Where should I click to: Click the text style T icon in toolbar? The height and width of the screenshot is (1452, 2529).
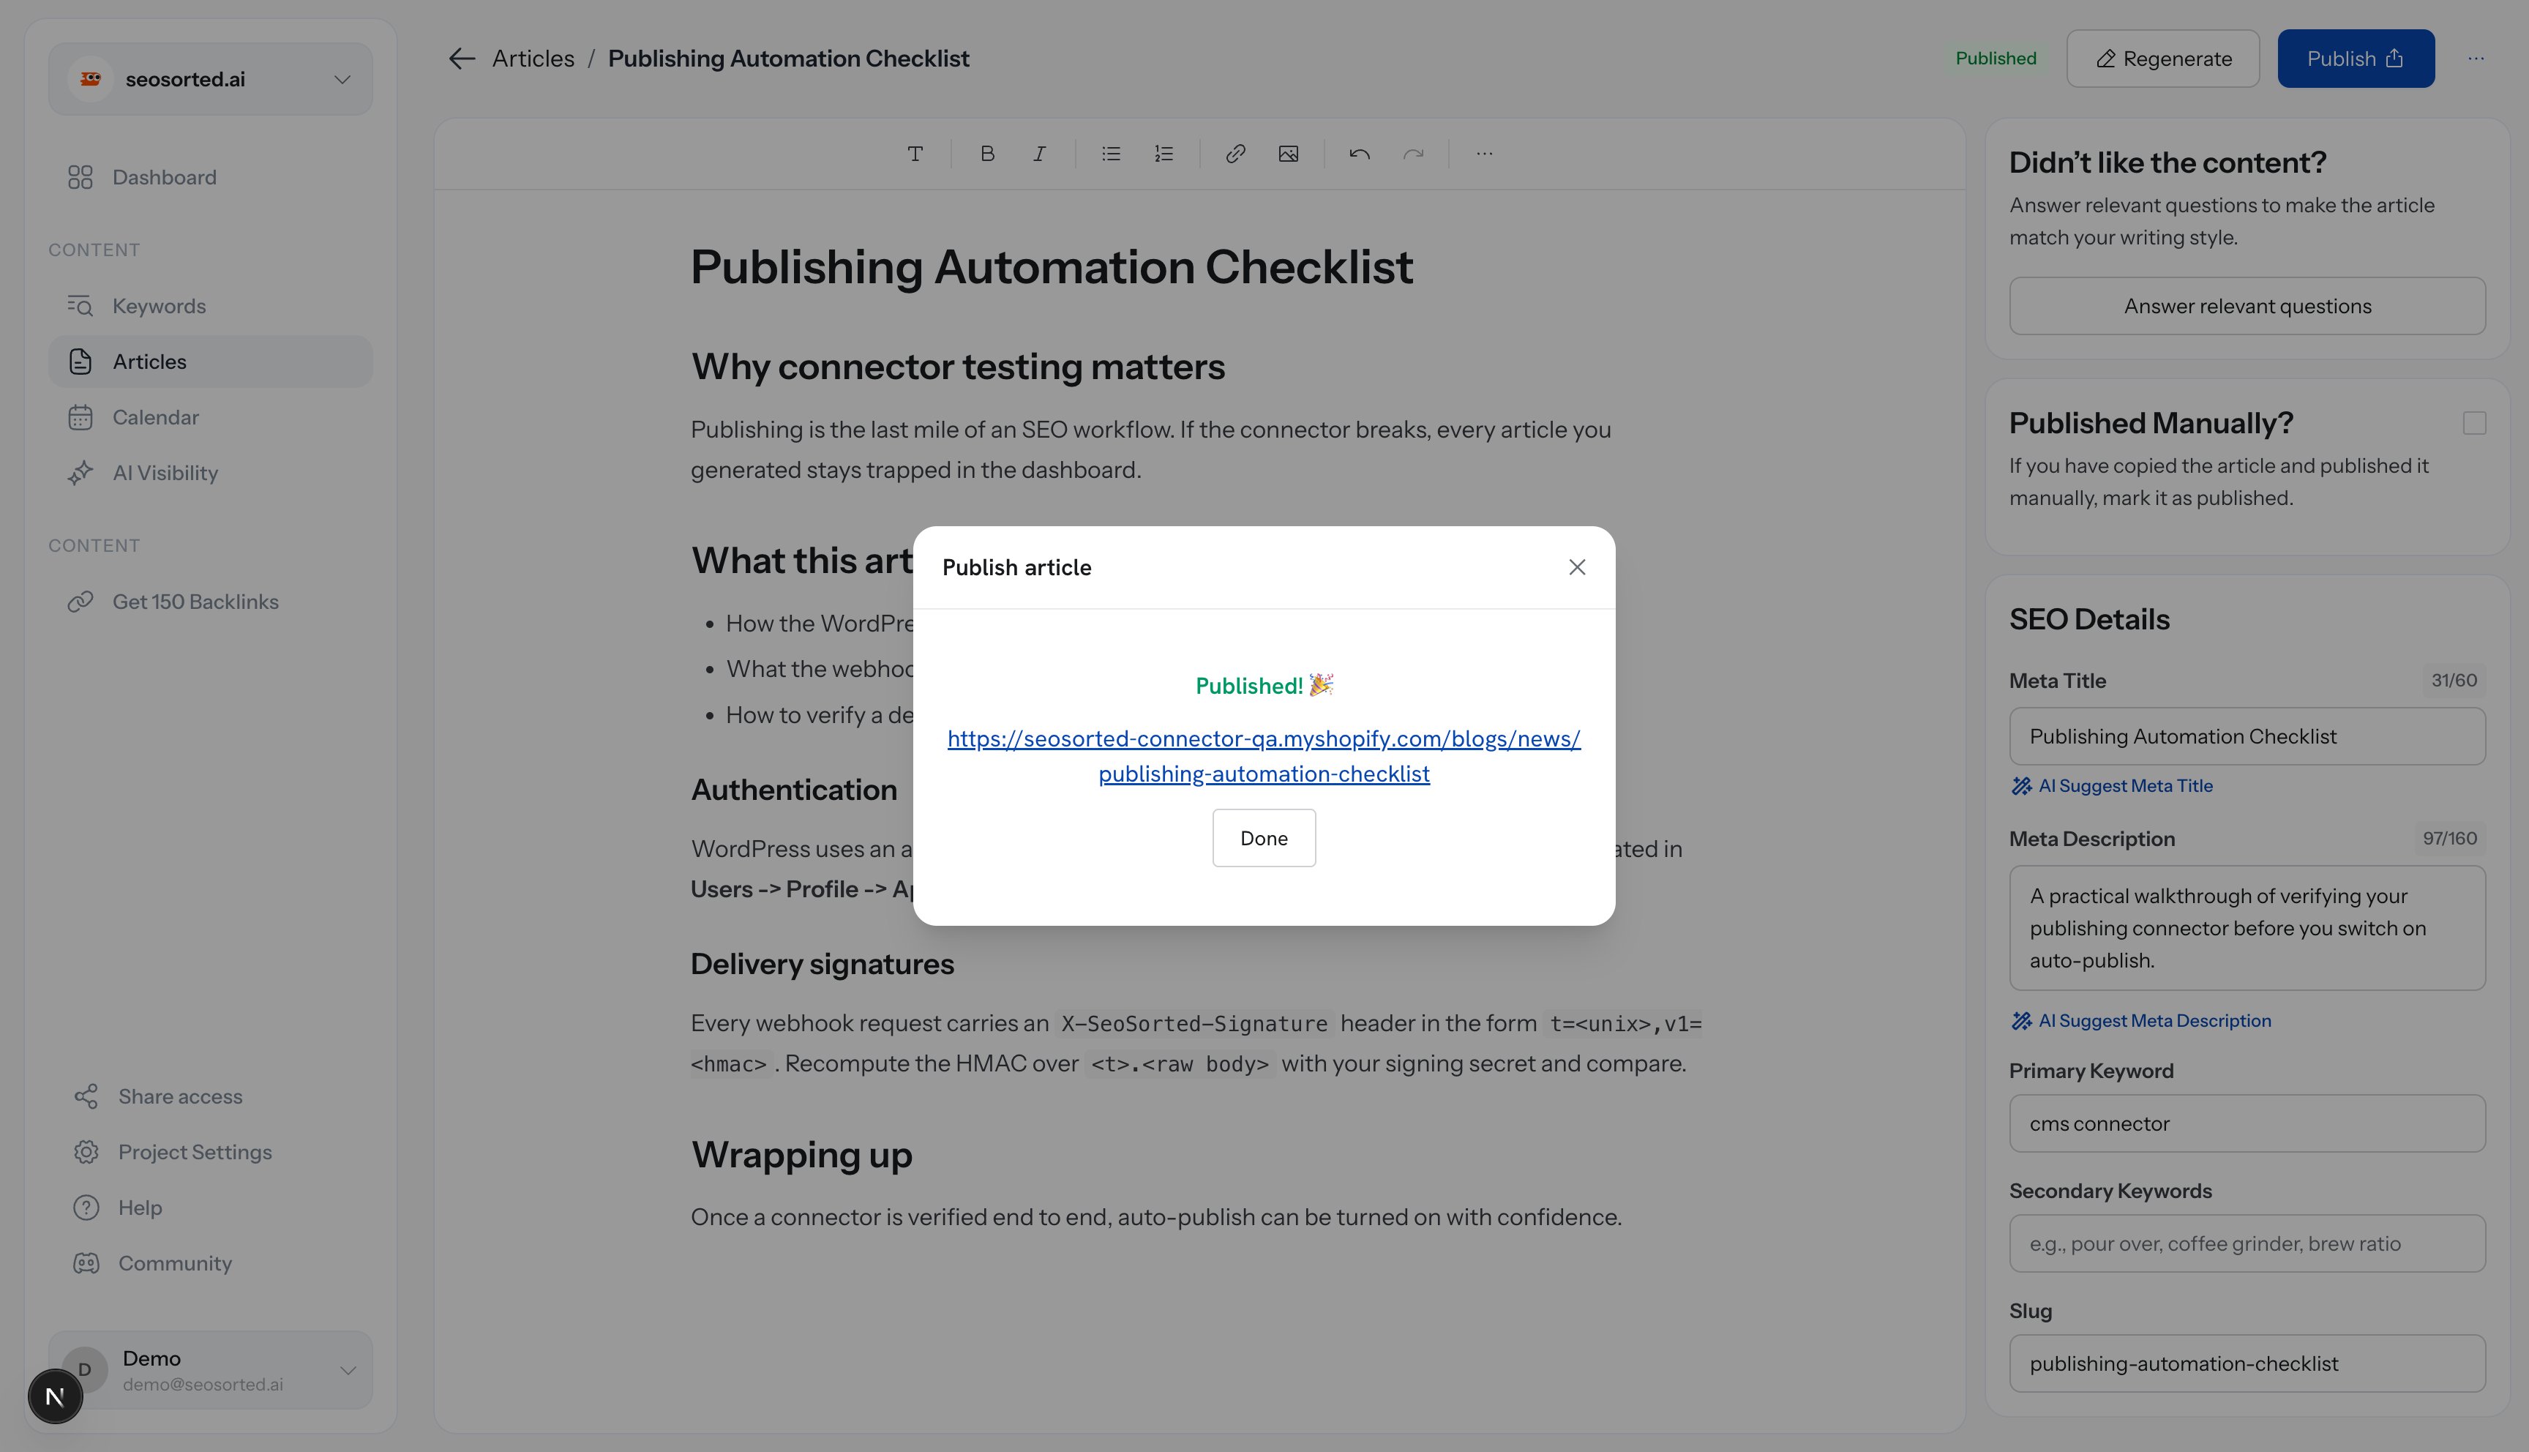click(x=914, y=154)
